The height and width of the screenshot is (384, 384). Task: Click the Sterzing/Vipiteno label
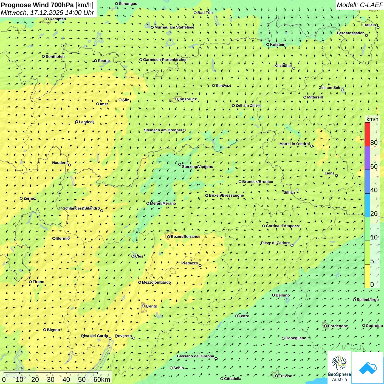click(x=197, y=166)
